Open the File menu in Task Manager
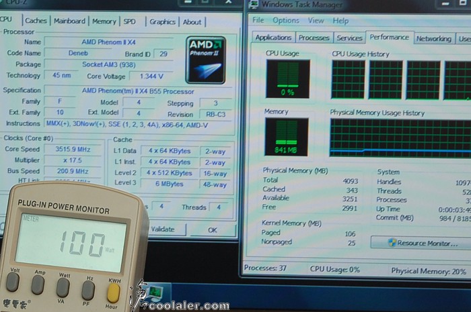Screen dimensions: 471x312 (x=258, y=20)
